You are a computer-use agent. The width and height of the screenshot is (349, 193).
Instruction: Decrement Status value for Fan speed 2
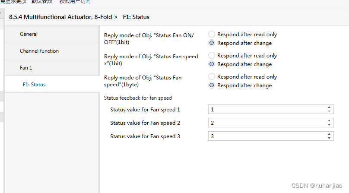329,125
